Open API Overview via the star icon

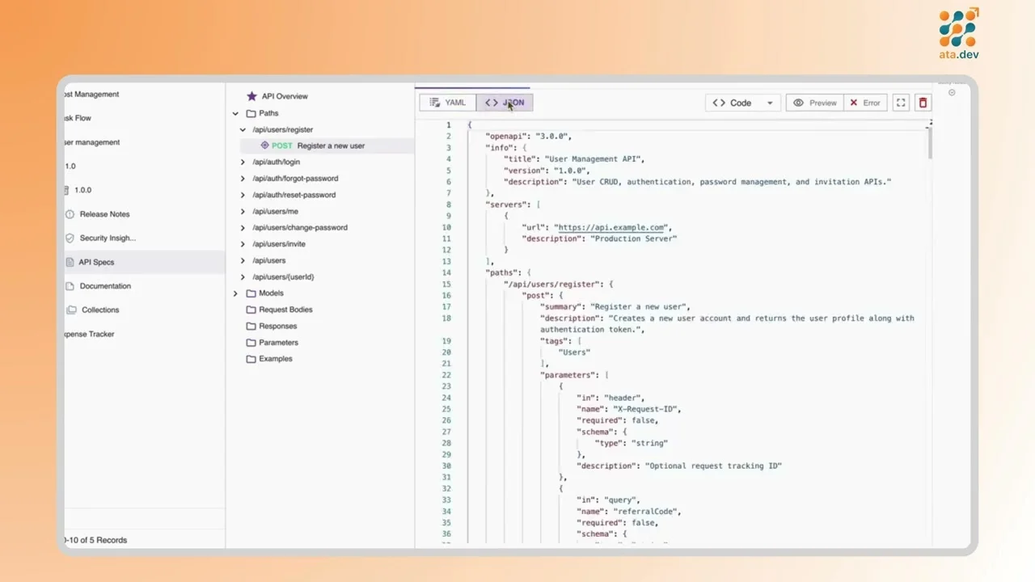pos(251,95)
